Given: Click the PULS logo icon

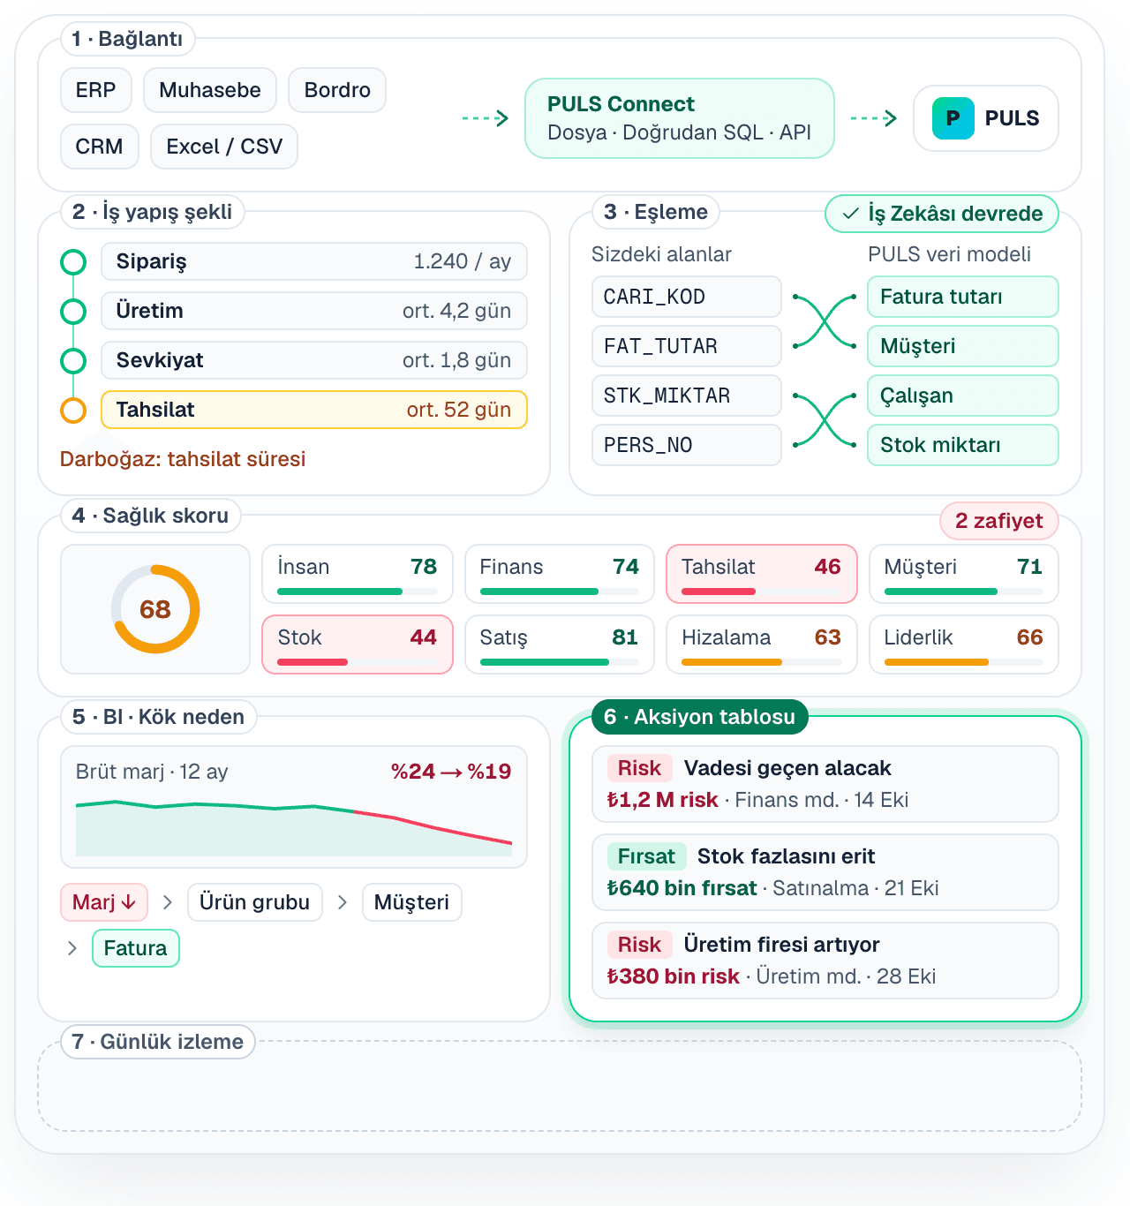Looking at the screenshot, I should coord(953,118).
